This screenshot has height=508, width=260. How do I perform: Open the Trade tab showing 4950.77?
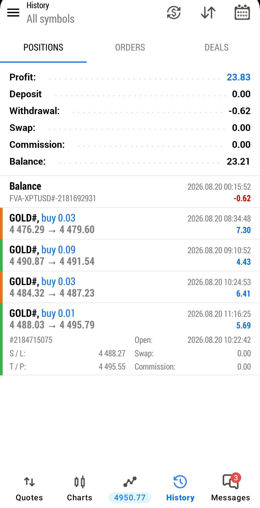(130, 489)
